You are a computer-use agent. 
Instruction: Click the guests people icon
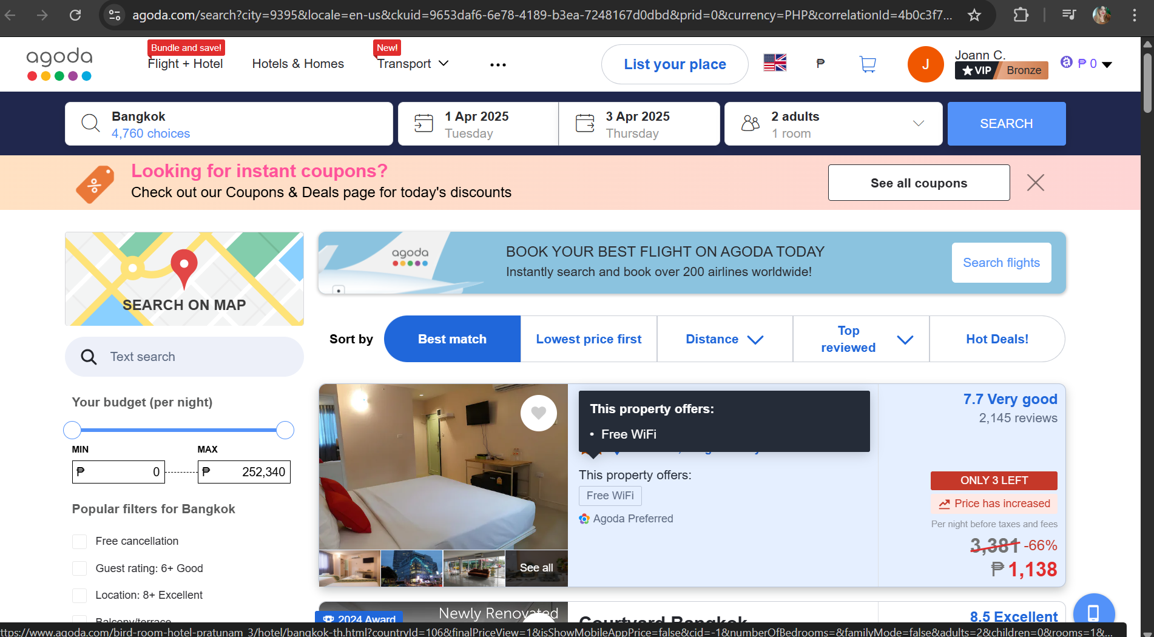pos(751,123)
